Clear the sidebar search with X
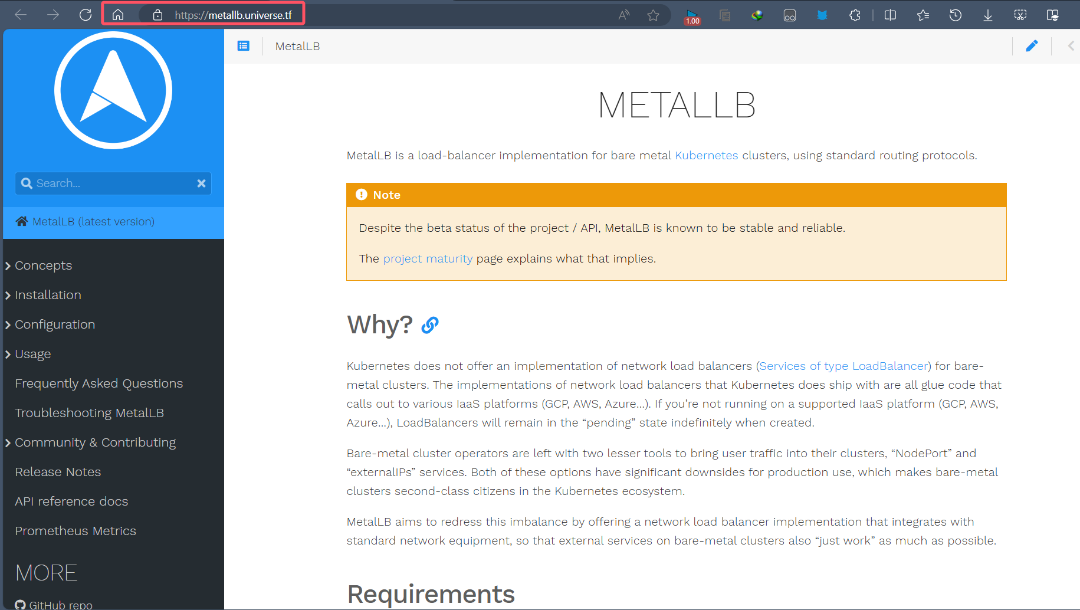 click(x=201, y=183)
